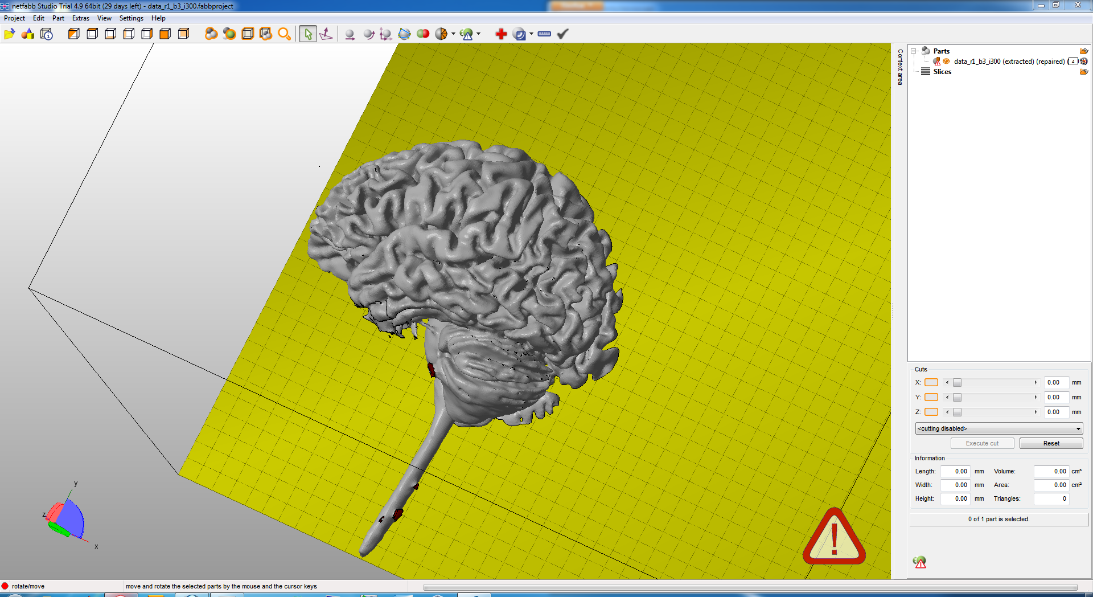This screenshot has height=597, width=1093.
Task: Click the red cross repair tool
Action: pos(501,34)
